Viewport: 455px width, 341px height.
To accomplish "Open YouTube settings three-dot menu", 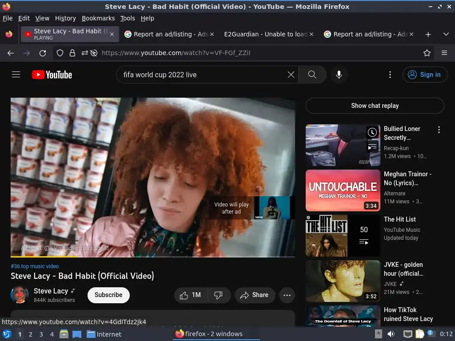I will 390,75.
